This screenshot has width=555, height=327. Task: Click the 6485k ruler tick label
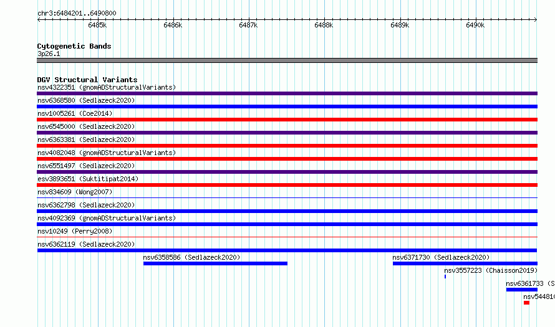click(97, 25)
